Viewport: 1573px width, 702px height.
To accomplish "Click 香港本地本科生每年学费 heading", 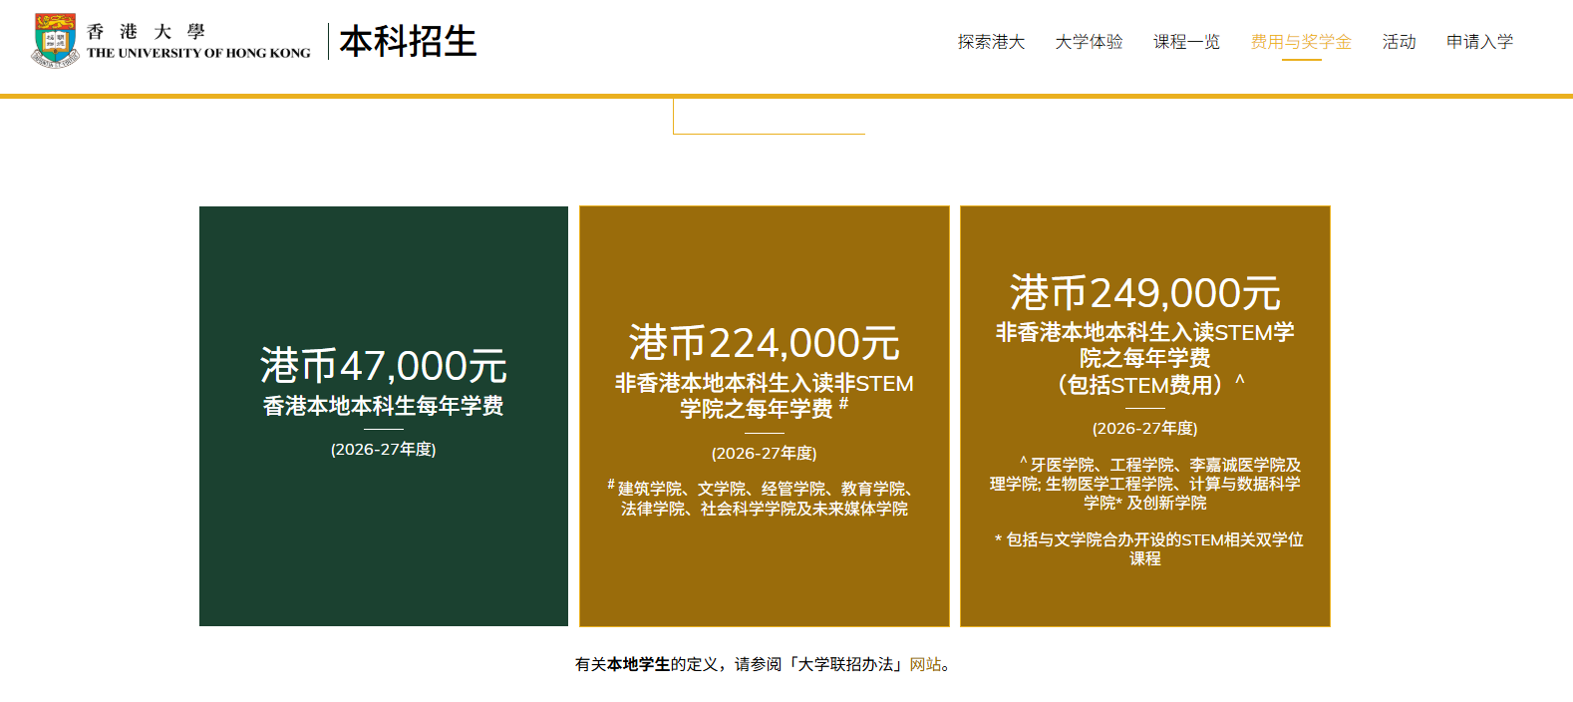I will 384,406.
